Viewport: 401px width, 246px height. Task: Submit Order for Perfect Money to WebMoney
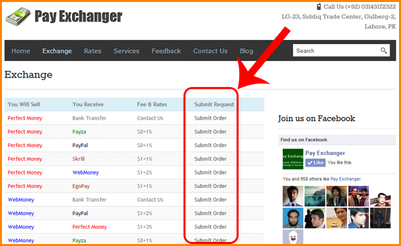point(211,172)
